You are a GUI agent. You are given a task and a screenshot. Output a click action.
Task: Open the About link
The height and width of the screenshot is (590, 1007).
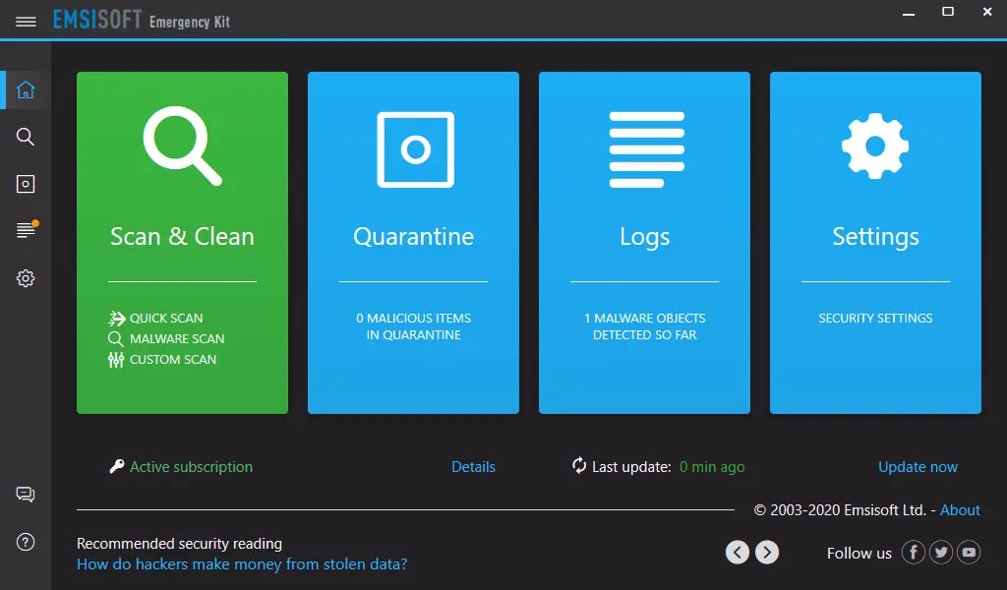(x=960, y=510)
